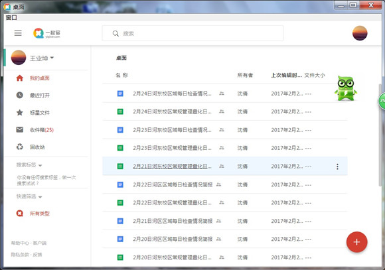This screenshot has width=385, height=270.
Task: Click the vertical scrollbar of file list
Action: [380, 135]
